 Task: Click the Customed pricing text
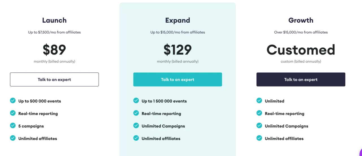301,50
